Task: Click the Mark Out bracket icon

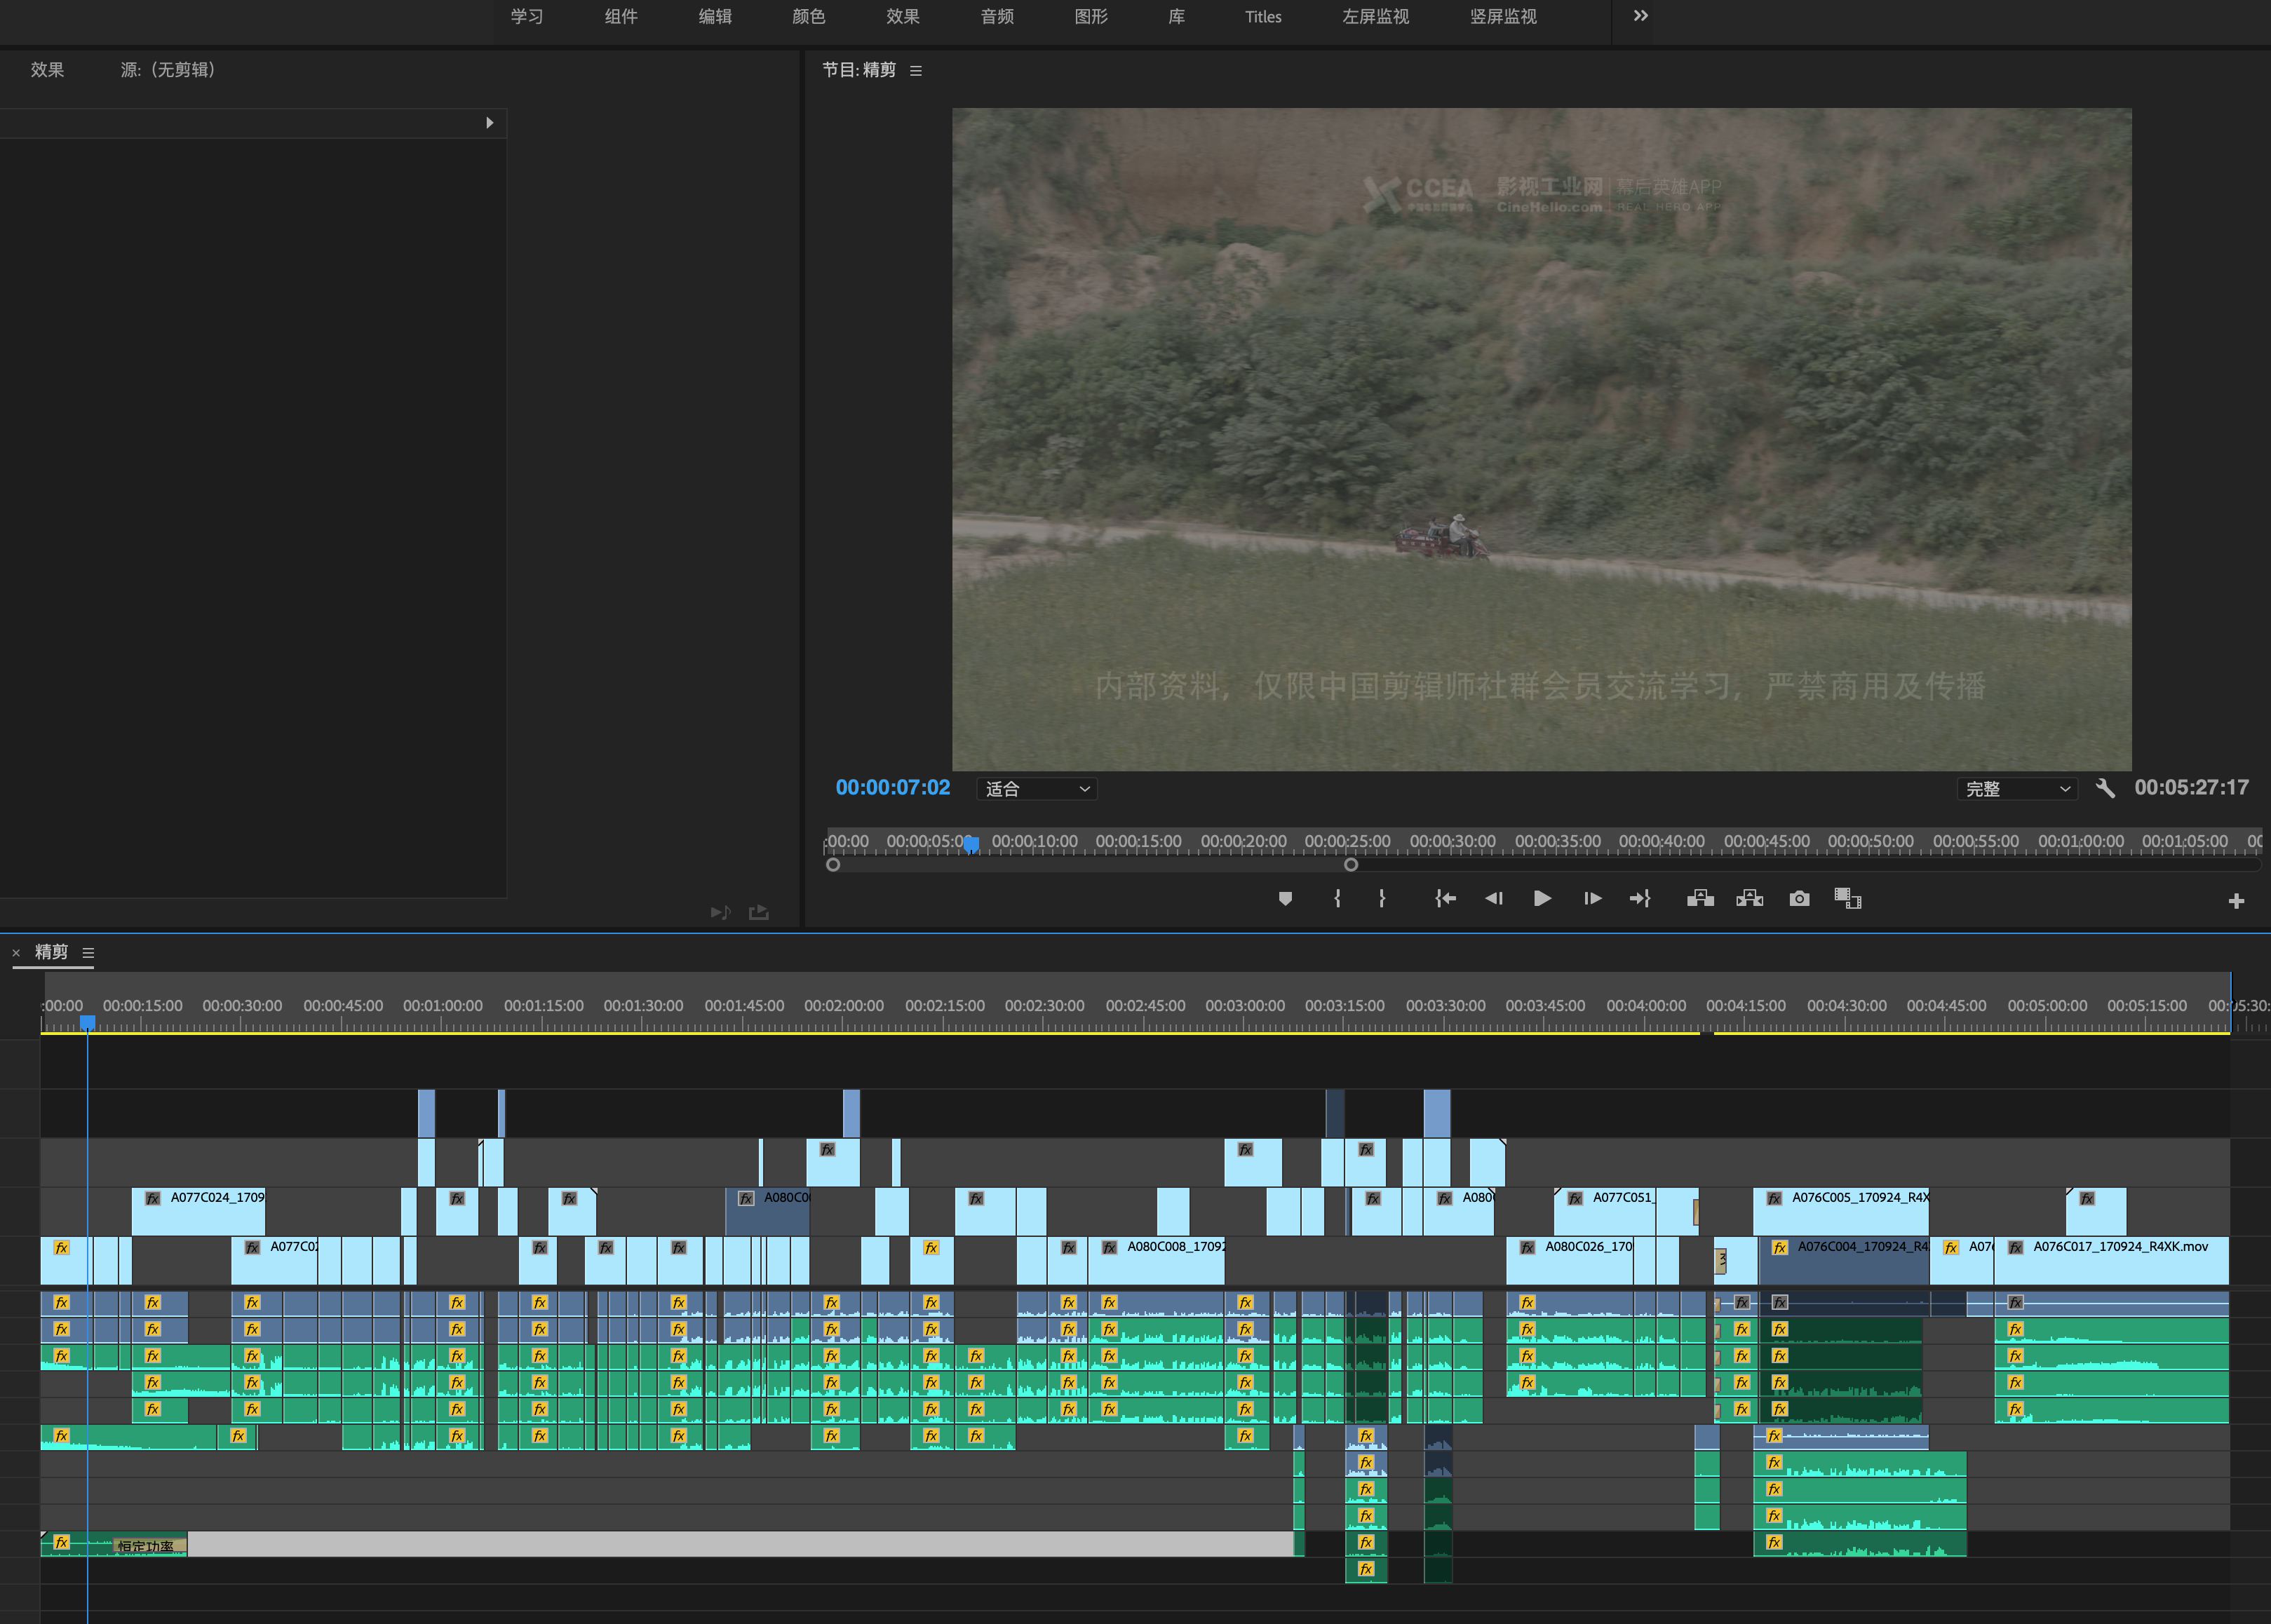Action: tap(1382, 898)
